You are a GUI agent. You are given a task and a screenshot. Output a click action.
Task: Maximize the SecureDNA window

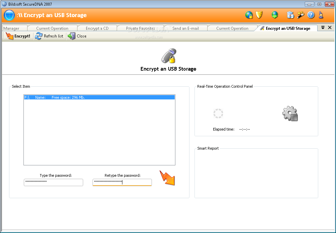pyautogui.click(x=319, y=4)
